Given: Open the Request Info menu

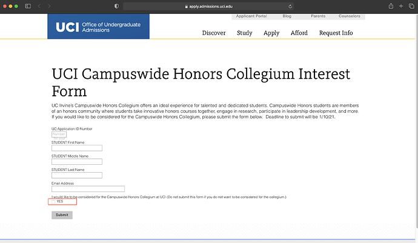Looking at the screenshot, I should [336, 33].
